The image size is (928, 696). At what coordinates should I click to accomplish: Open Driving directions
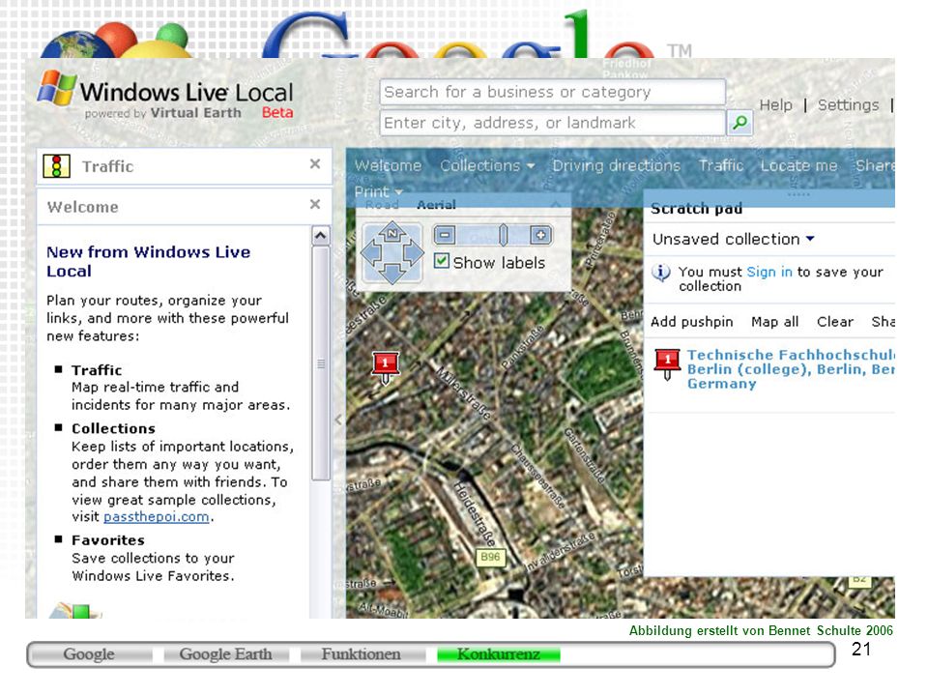click(616, 165)
